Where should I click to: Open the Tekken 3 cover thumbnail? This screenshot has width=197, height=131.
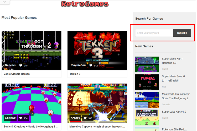click(x=97, y=51)
